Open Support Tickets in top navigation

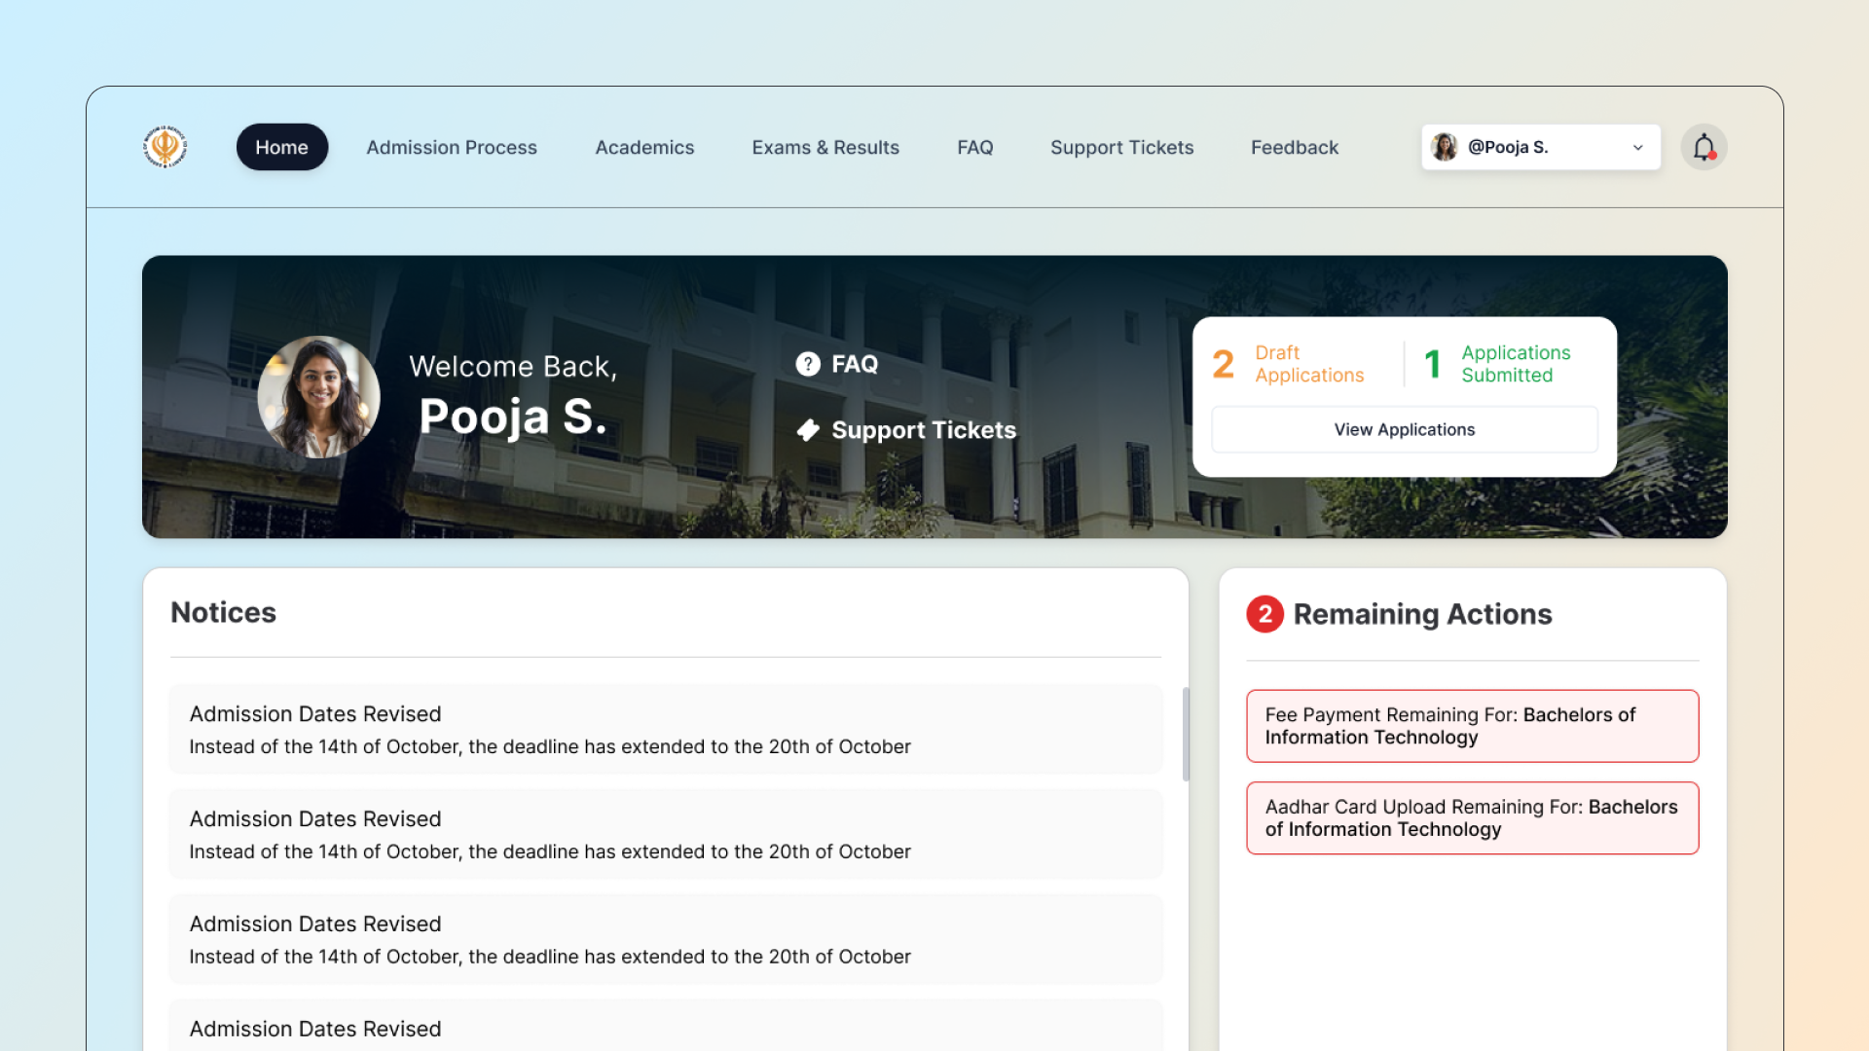click(1121, 147)
